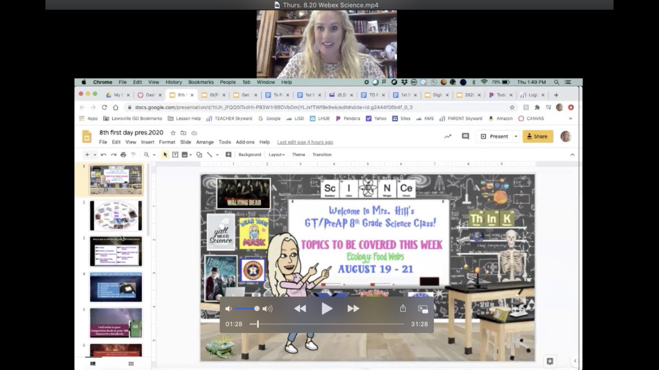Open the Add-ons menu
Image resolution: width=659 pixels, height=370 pixels.
(245, 142)
